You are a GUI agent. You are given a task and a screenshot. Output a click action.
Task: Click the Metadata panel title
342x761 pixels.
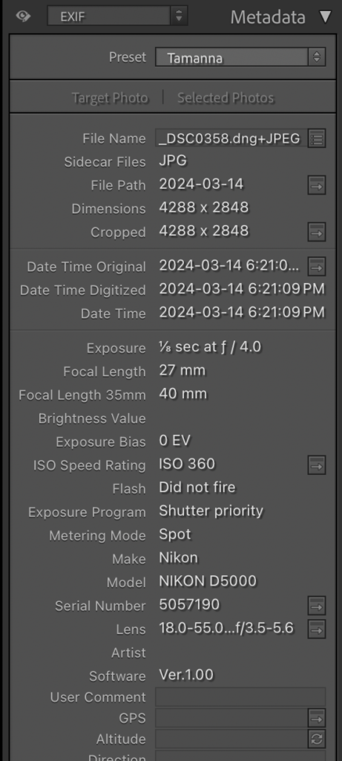268,18
